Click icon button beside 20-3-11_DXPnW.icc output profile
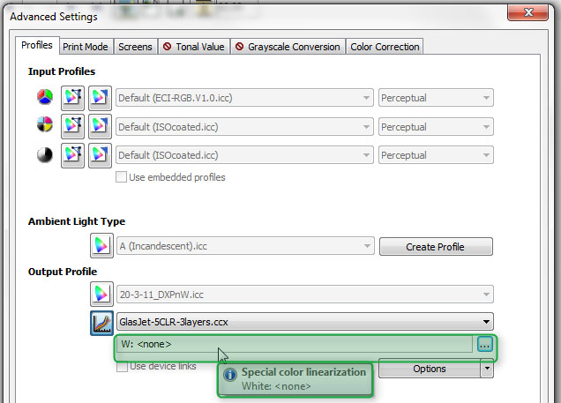Viewport: 561px width, 403px height. (101, 295)
